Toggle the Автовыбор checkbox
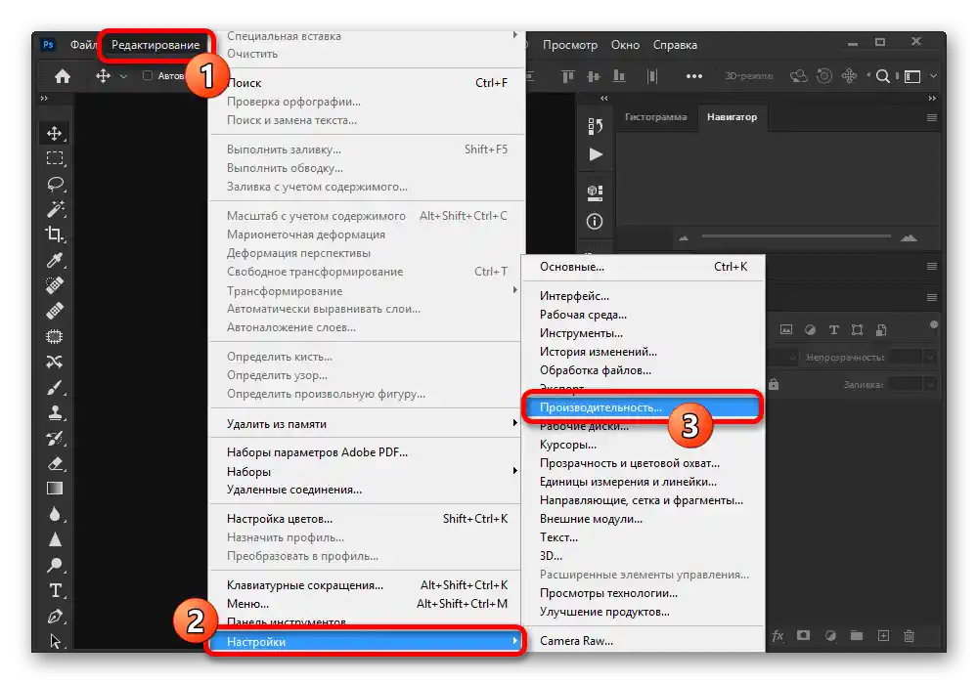 148,75
